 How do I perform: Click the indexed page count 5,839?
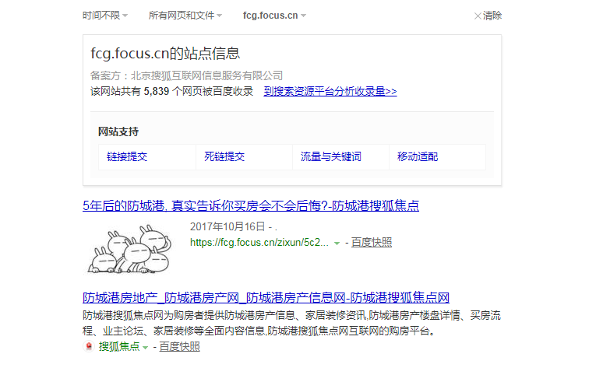coord(157,91)
